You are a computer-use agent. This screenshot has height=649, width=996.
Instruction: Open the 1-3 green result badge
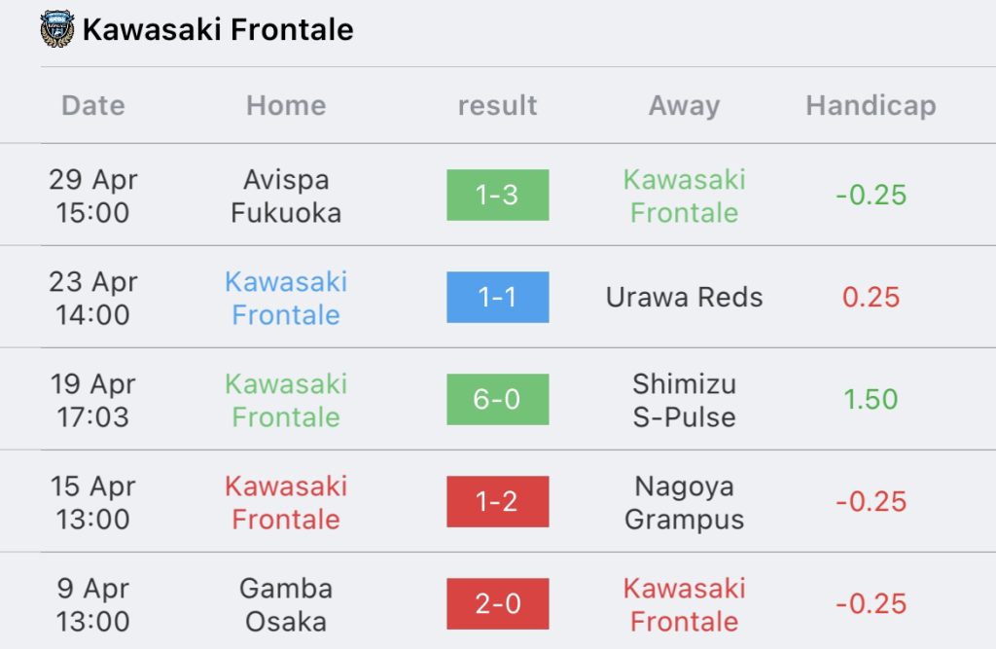pos(497,196)
